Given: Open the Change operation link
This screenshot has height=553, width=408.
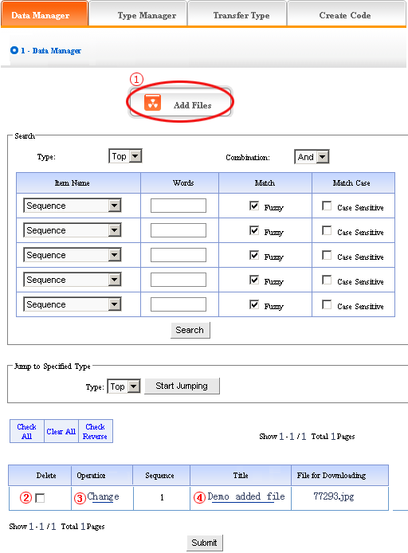Looking at the screenshot, I should (x=103, y=496).
